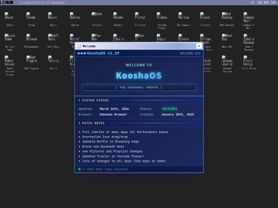This screenshot has height=208, width=278.
Task: Click the Updated Trailer in Youtube Player note
Action: (113, 156)
